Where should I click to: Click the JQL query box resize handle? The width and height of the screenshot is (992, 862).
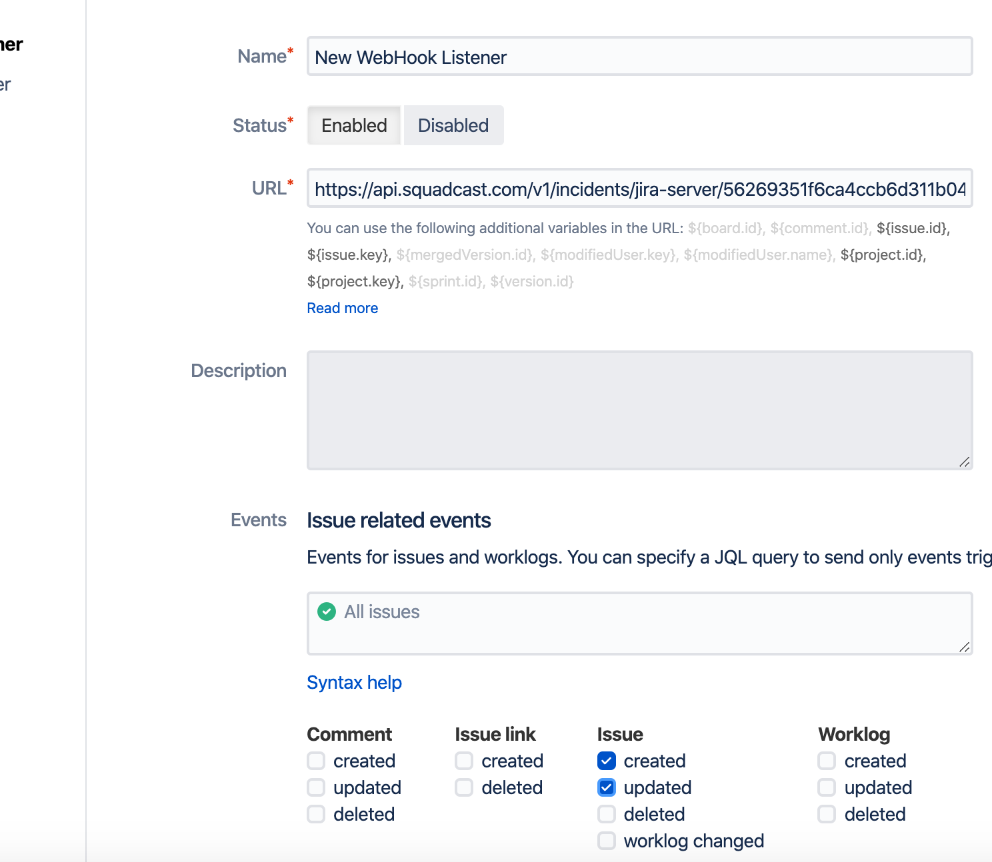(x=964, y=647)
